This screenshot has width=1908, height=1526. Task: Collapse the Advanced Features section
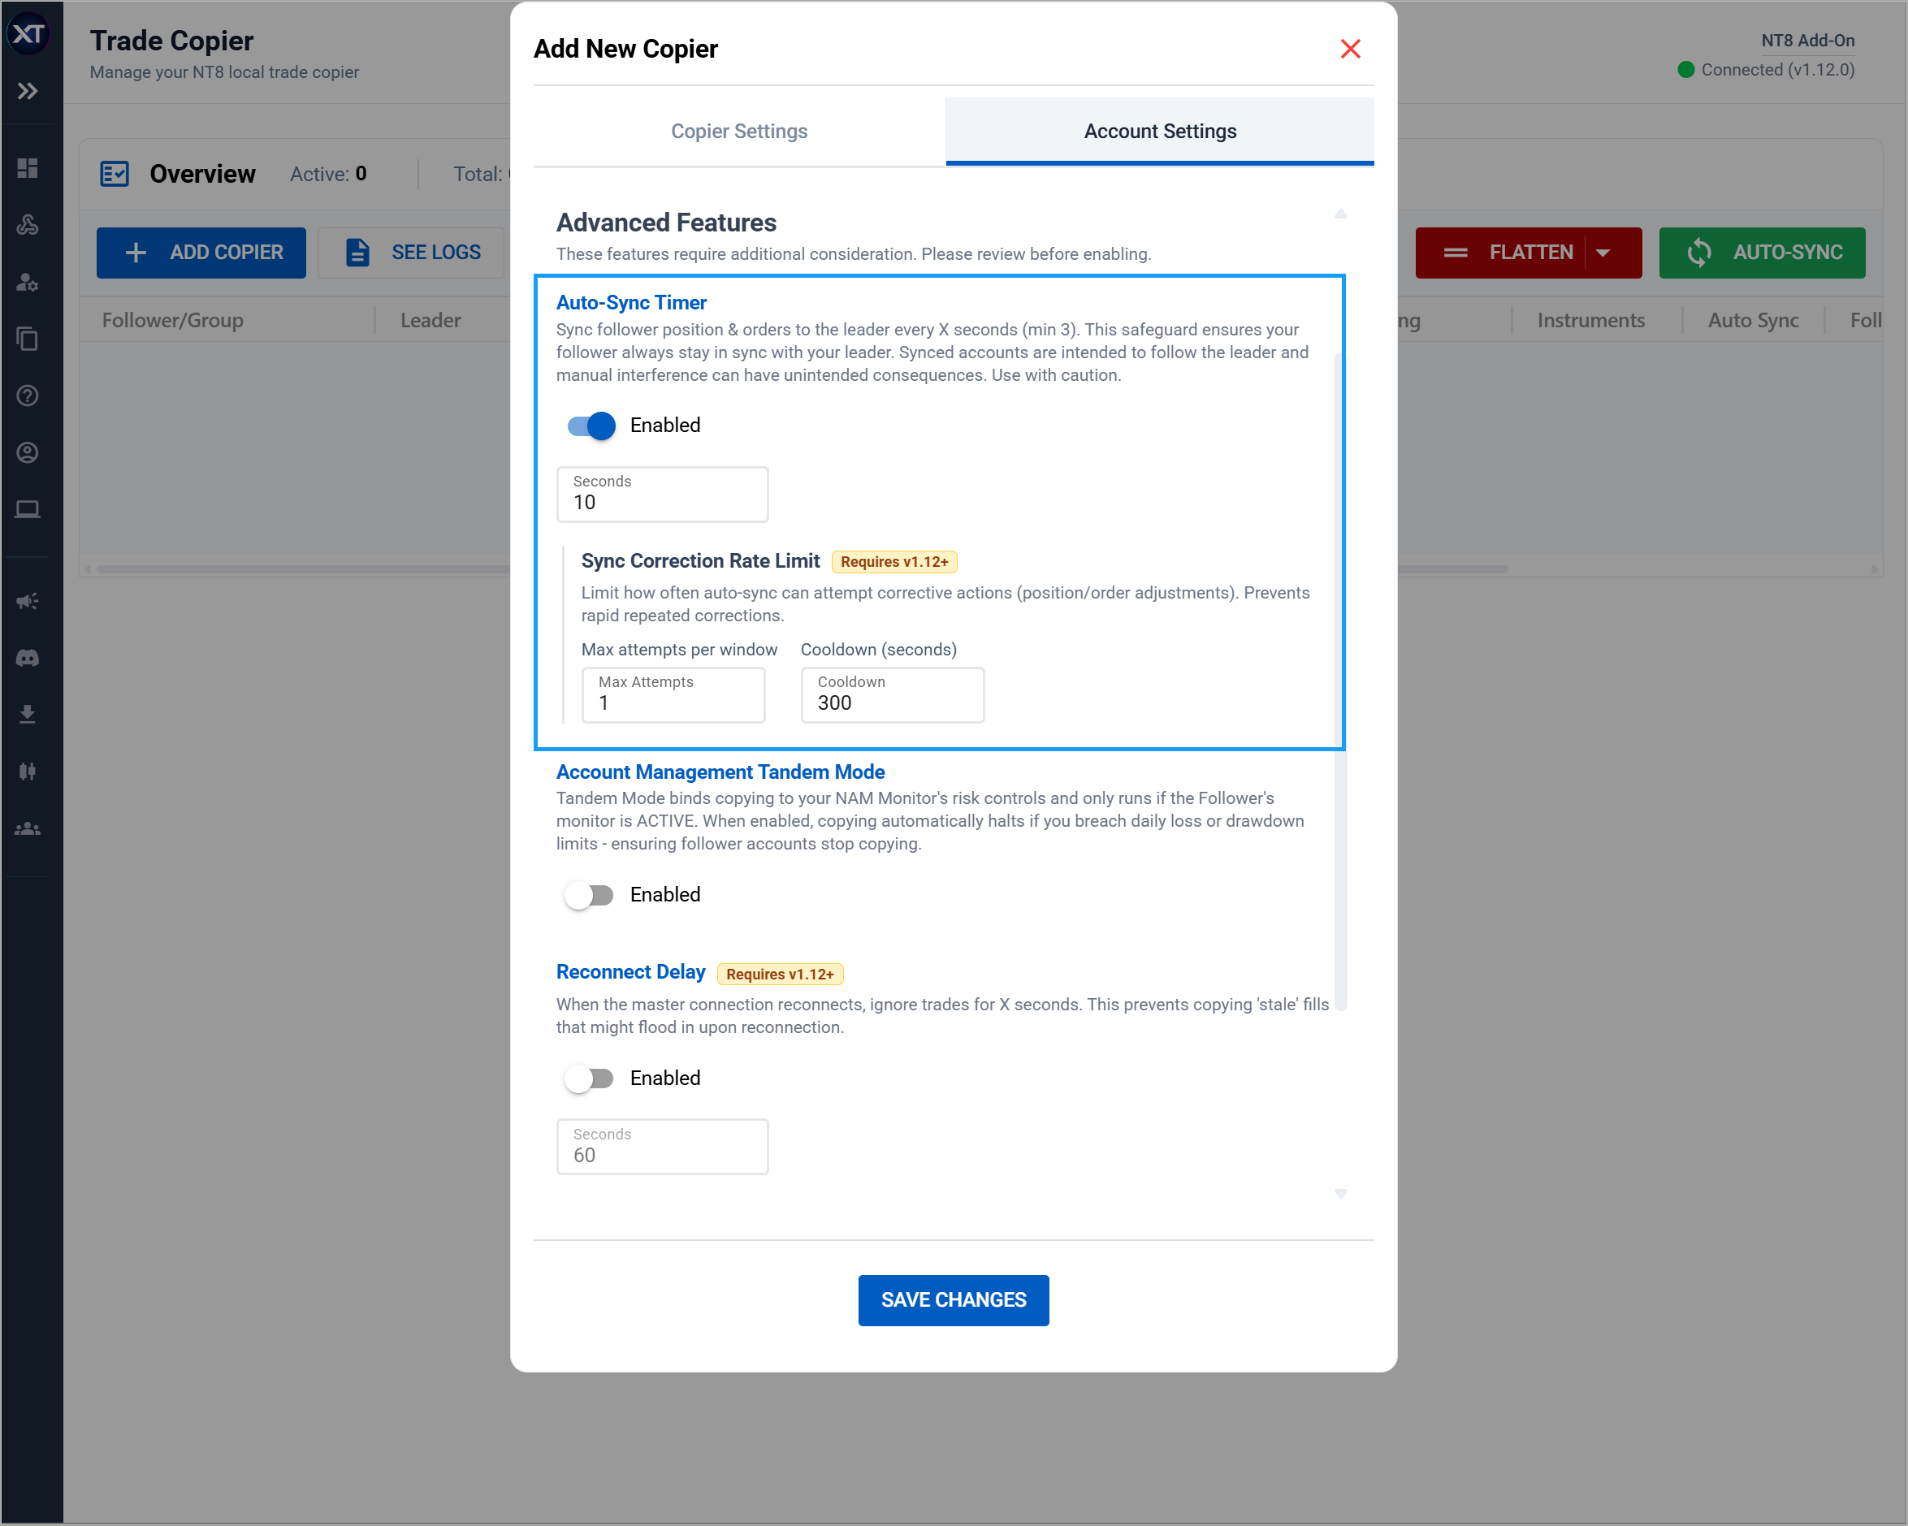(x=1341, y=214)
